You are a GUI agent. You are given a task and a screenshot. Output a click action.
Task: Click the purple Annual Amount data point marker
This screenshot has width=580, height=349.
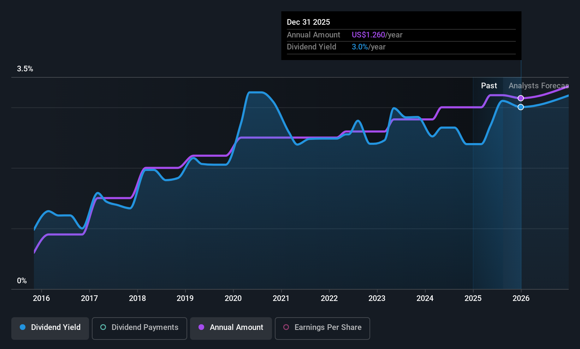click(x=521, y=98)
